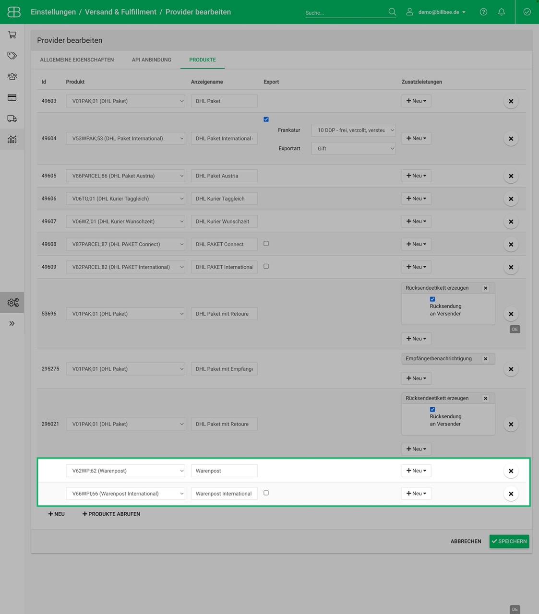The image size is (539, 614).
Task: Switch to API Anbindung tab
Action: tap(152, 60)
